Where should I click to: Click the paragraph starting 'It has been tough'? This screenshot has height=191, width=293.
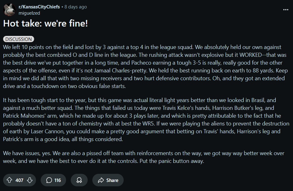click(x=146, y=120)
